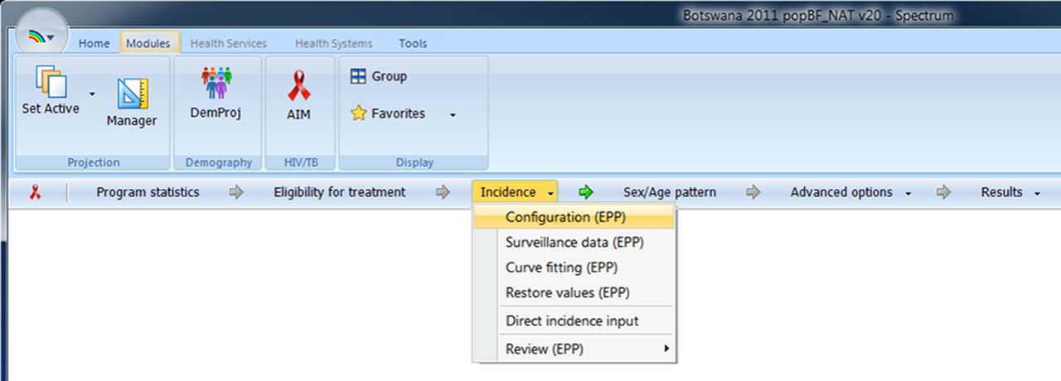Click the Set Active projection icon
This screenshot has width=1061, height=381.
coord(51,83)
